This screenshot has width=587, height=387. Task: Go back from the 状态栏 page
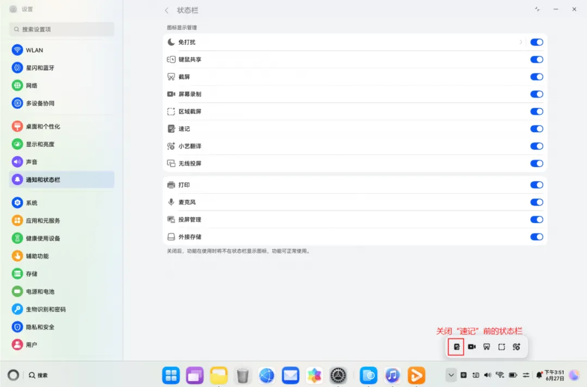[x=167, y=10]
